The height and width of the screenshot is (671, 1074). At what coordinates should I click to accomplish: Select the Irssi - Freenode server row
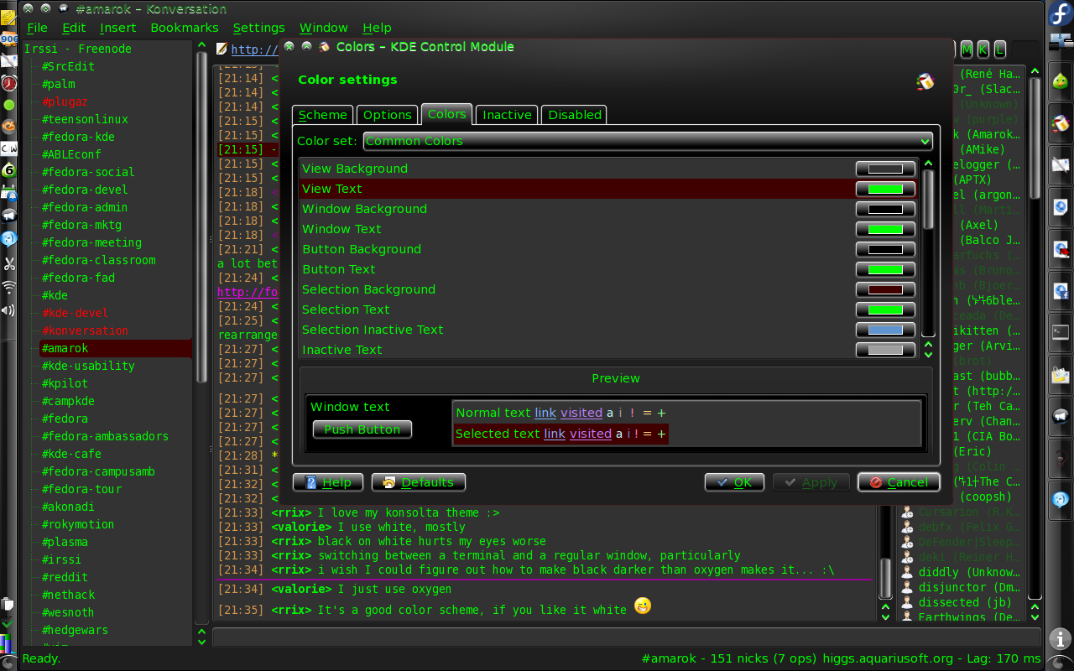[x=77, y=49]
